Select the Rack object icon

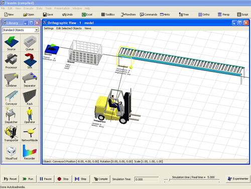tap(30, 98)
